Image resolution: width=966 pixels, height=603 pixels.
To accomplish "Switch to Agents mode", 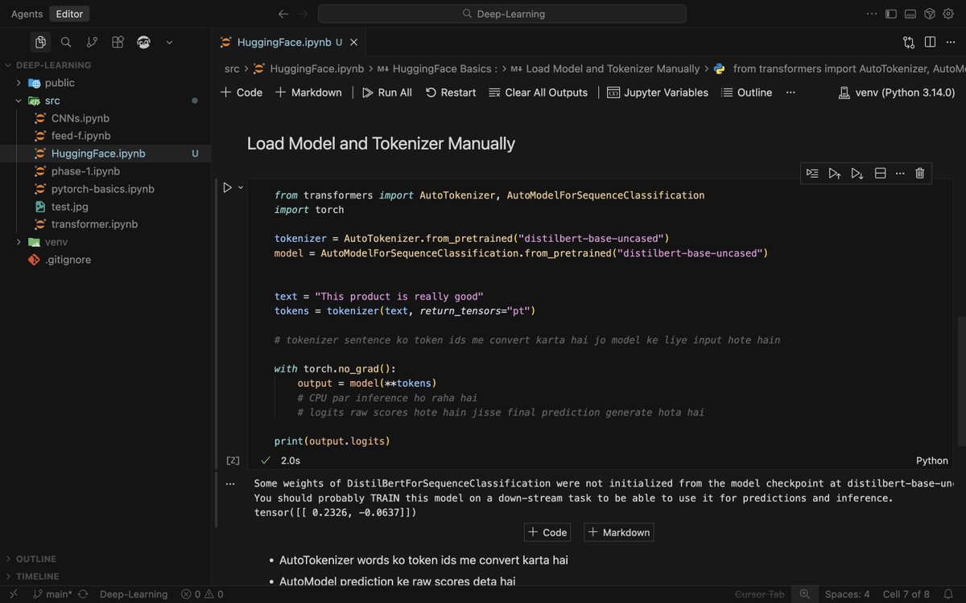I will click(27, 14).
